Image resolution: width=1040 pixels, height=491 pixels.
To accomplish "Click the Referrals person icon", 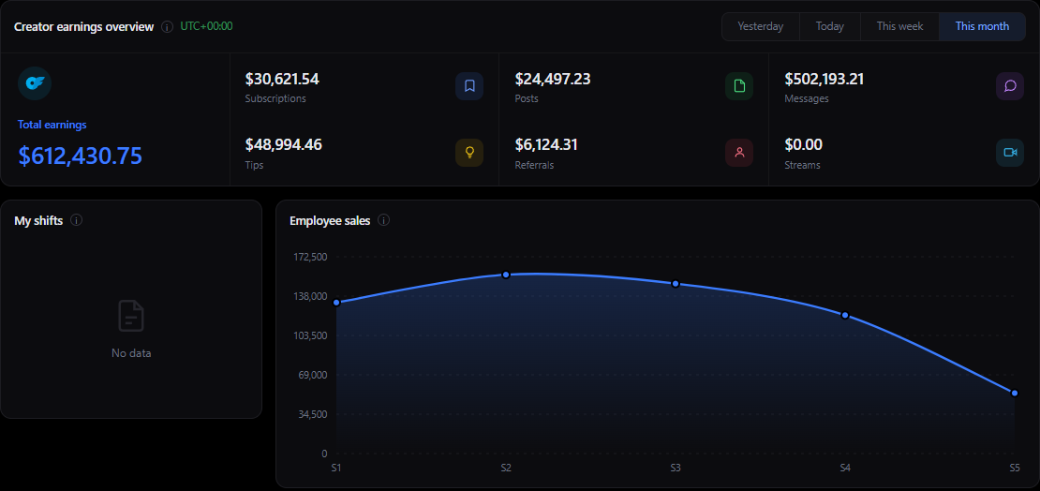I will 739,153.
